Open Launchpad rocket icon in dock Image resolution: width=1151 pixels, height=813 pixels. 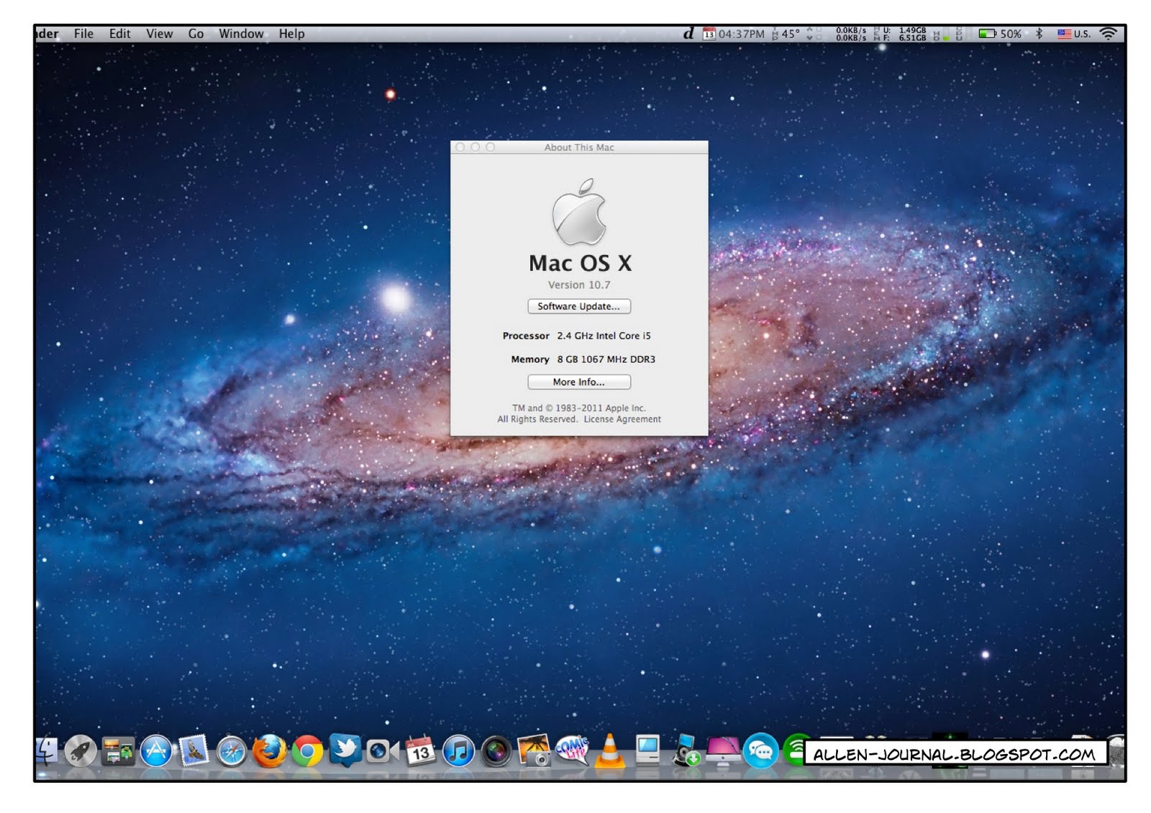point(81,752)
